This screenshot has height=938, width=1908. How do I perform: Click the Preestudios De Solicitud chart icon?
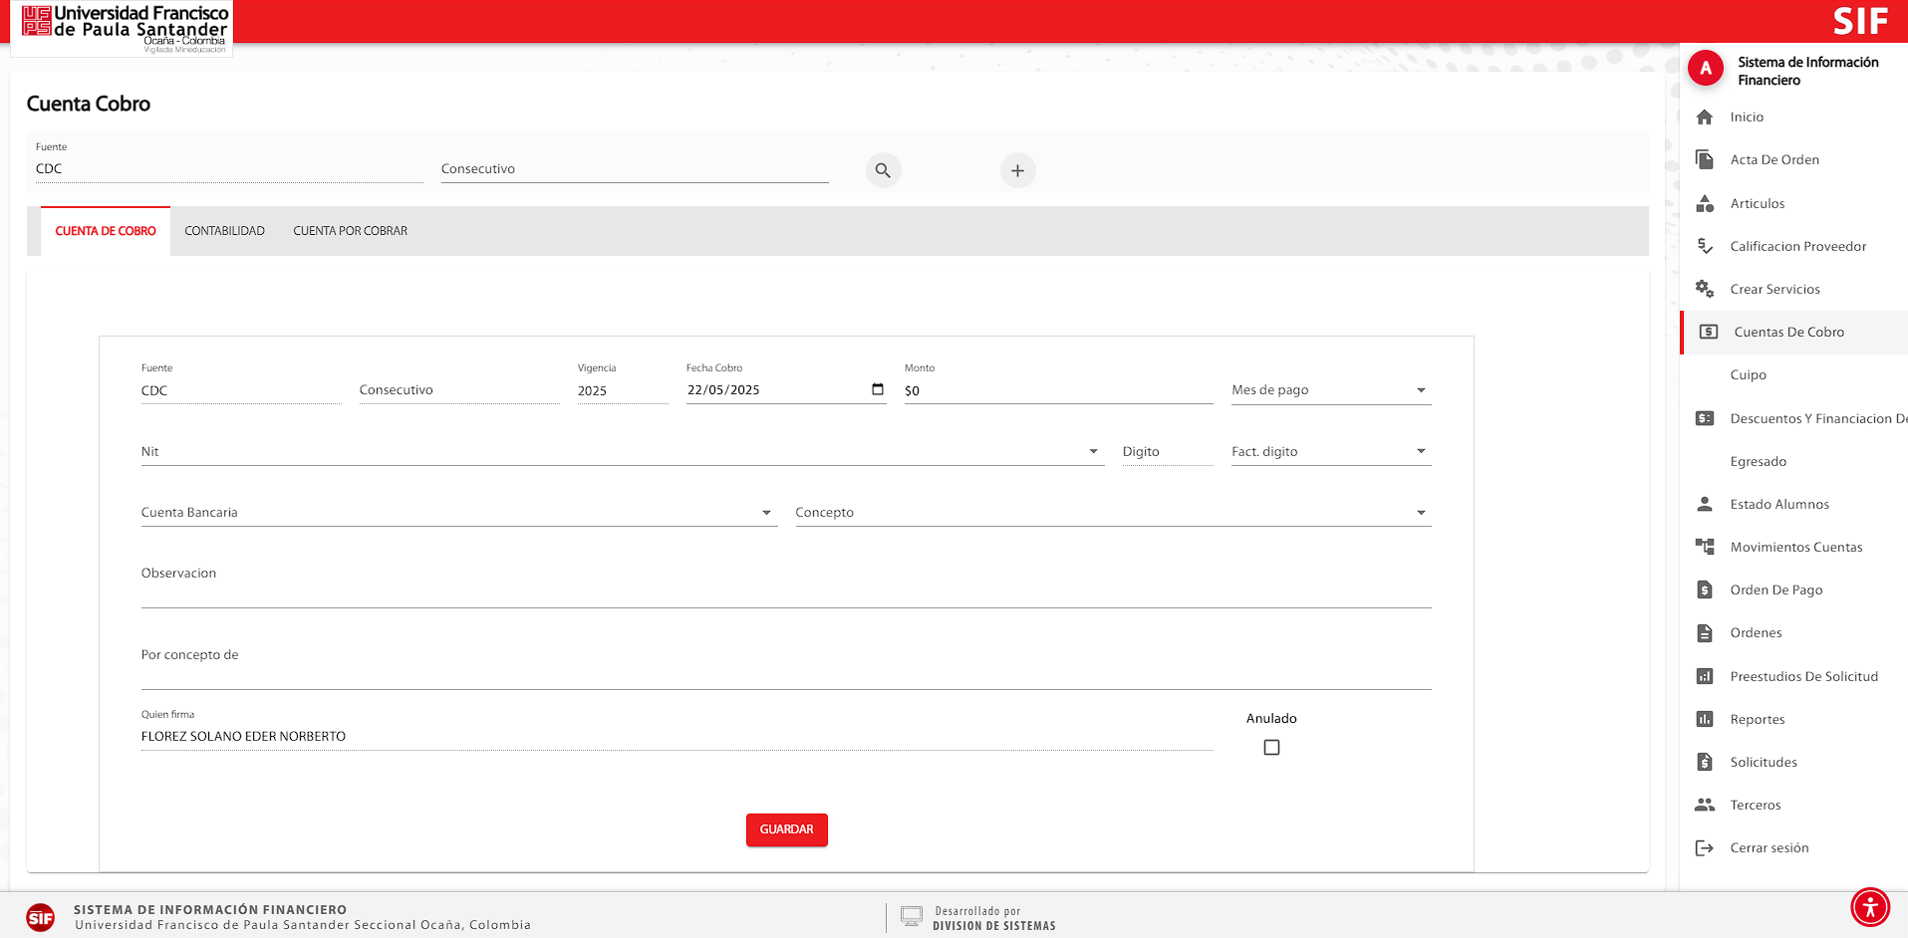coord(1705,676)
